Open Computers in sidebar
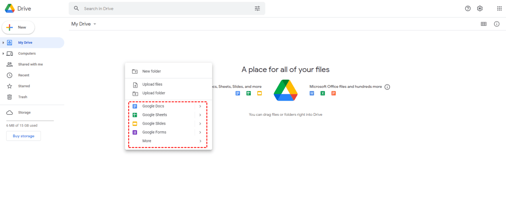This screenshot has height=199, width=506. click(32, 53)
